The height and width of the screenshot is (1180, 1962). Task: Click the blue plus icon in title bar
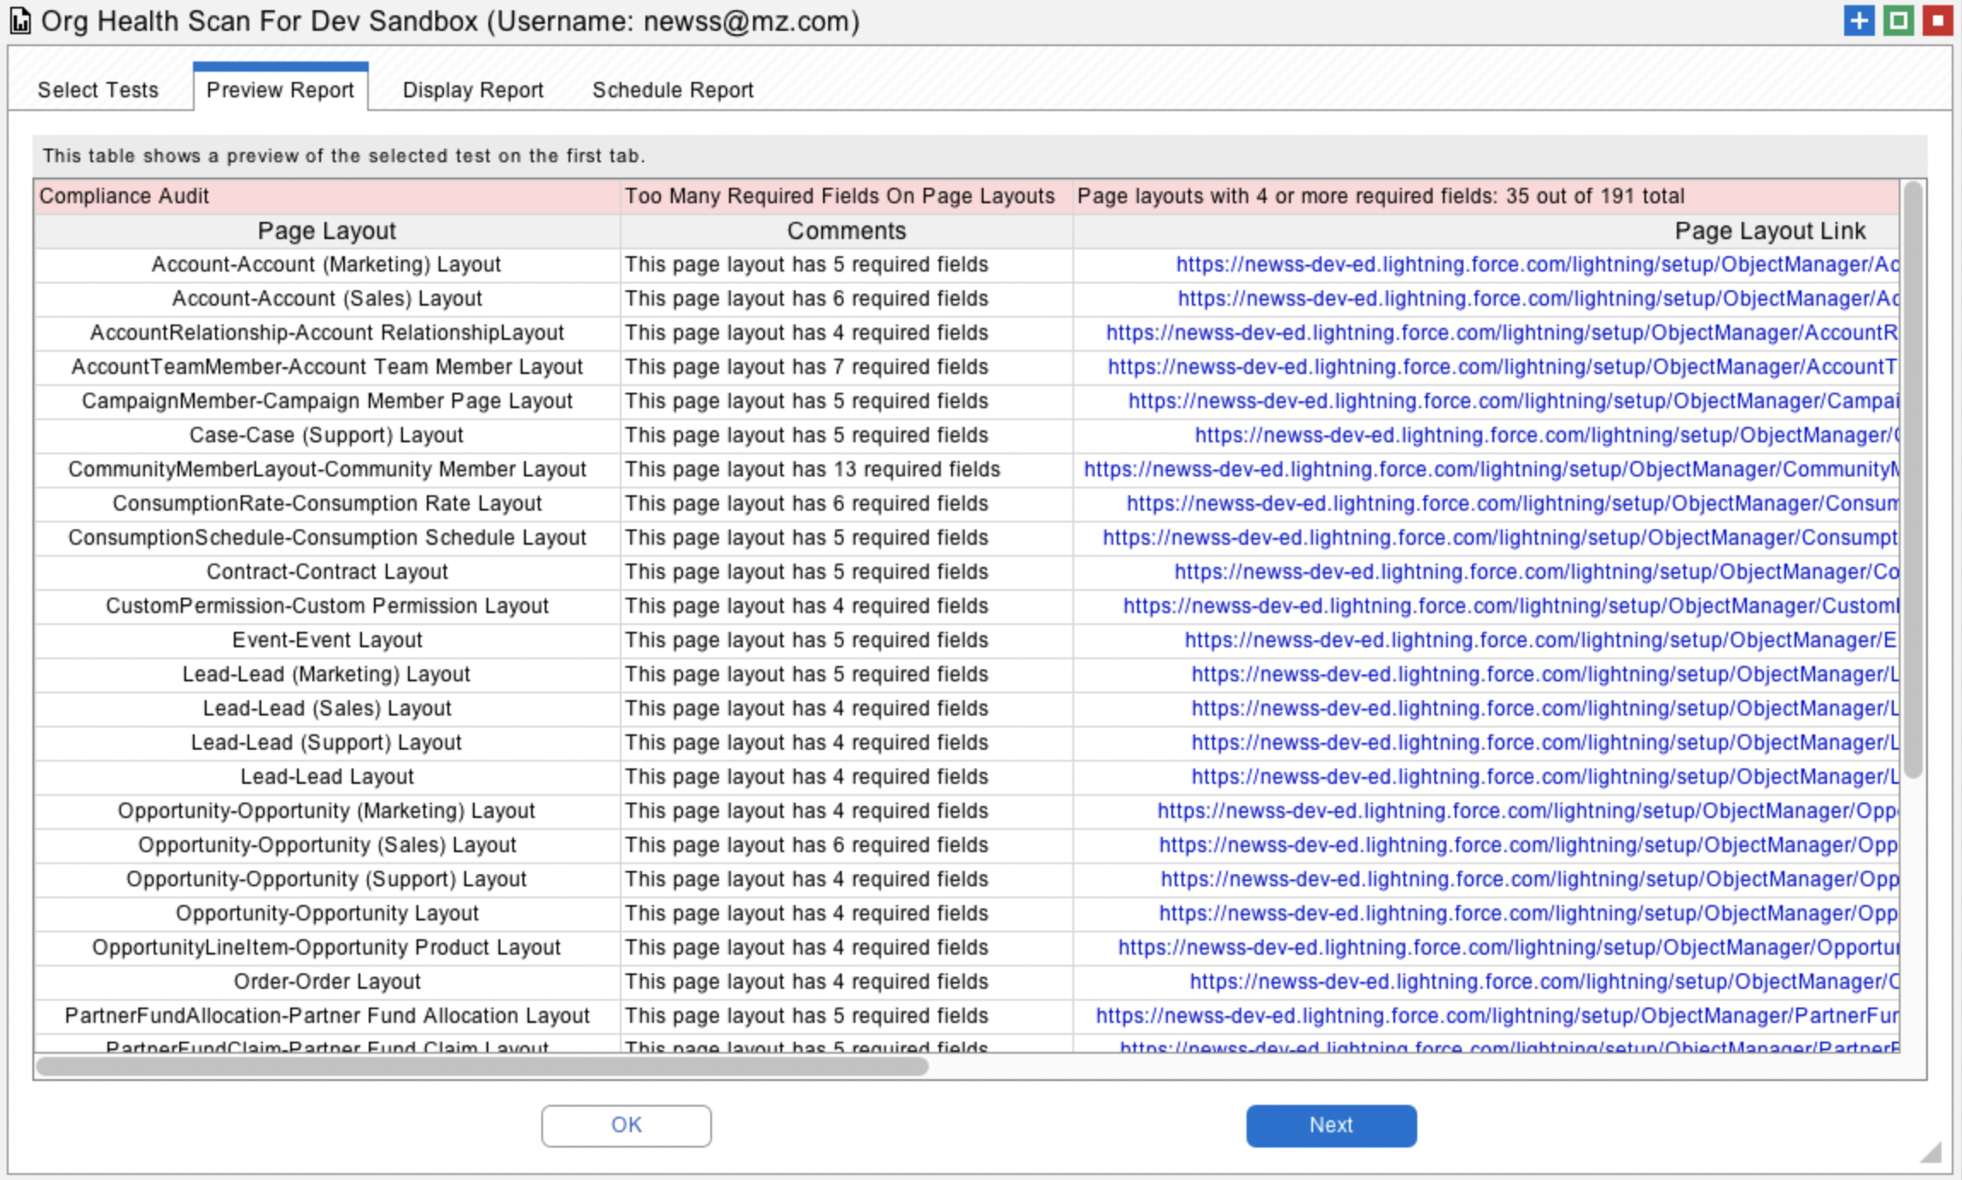point(1859,20)
